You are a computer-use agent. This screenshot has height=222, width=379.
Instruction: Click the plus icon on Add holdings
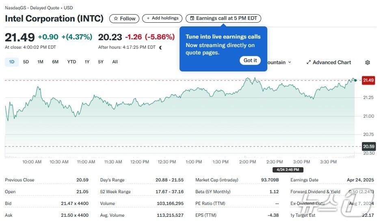pos(148,18)
